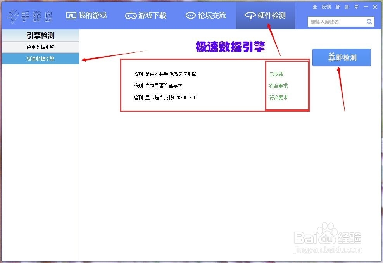Click 符合要求 status for the OPENGL row
Image resolution: width=383 pixels, height=263 pixels.
point(278,97)
